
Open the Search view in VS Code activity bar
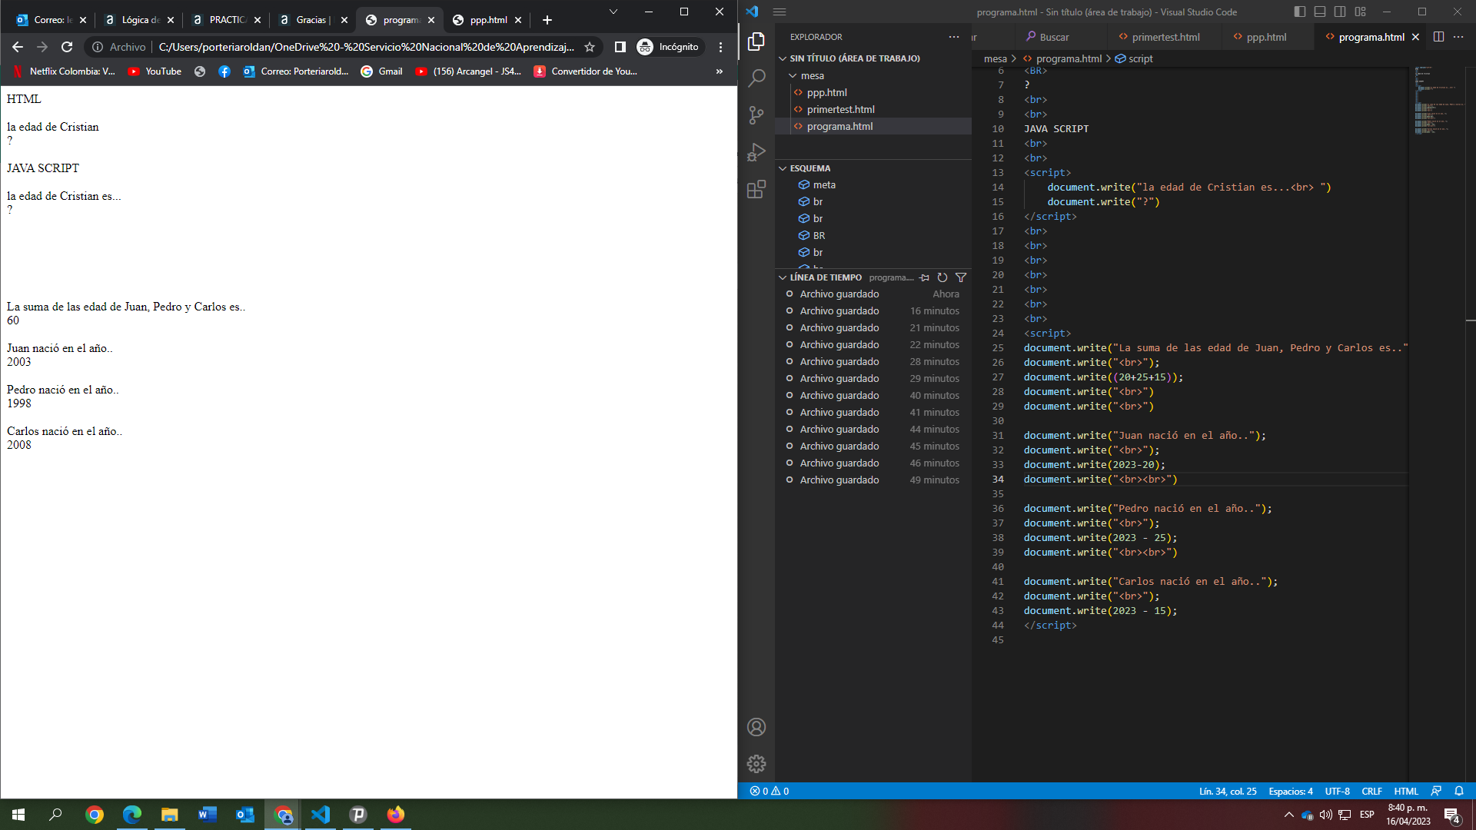756,78
